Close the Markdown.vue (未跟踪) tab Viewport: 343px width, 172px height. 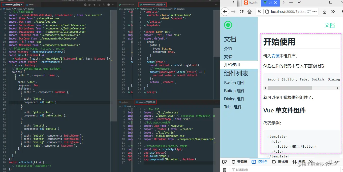(x=164, y=5)
